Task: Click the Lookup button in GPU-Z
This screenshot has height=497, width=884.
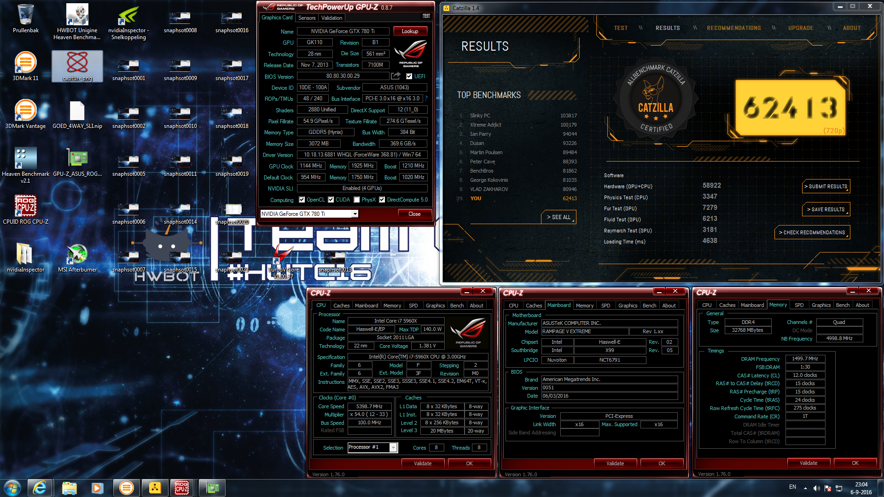Action: (x=410, y=31)
